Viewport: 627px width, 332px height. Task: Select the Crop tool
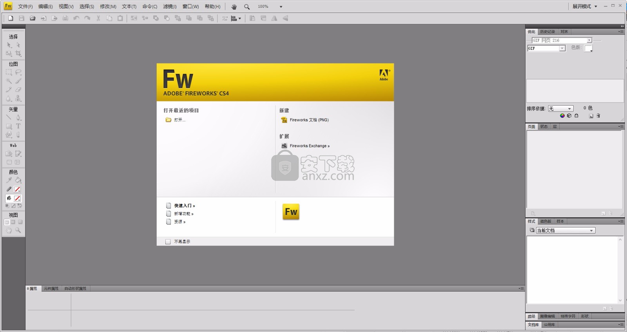click(x=18, y=54)
